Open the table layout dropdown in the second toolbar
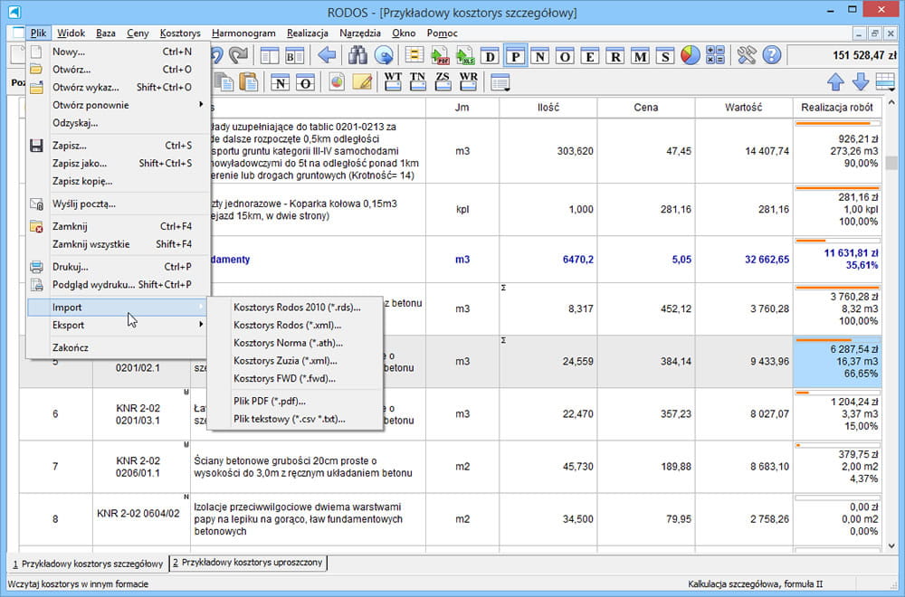Screen dimensions: 905x597 500,82
